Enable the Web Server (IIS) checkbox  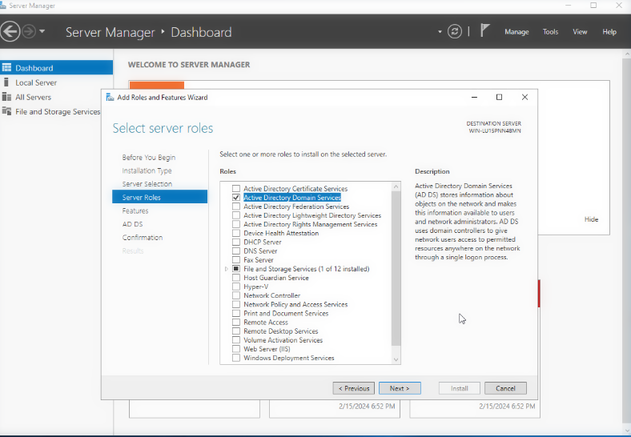tap(236, 349)
